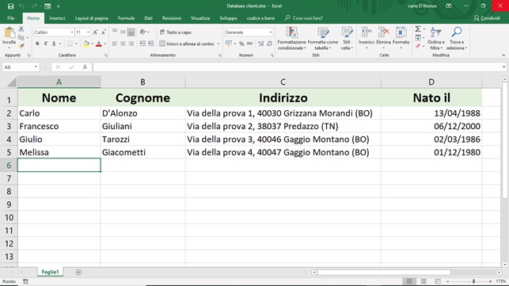Apply percent style with the % icon
This screenshot has height=286, width=509.
point(241,44)
